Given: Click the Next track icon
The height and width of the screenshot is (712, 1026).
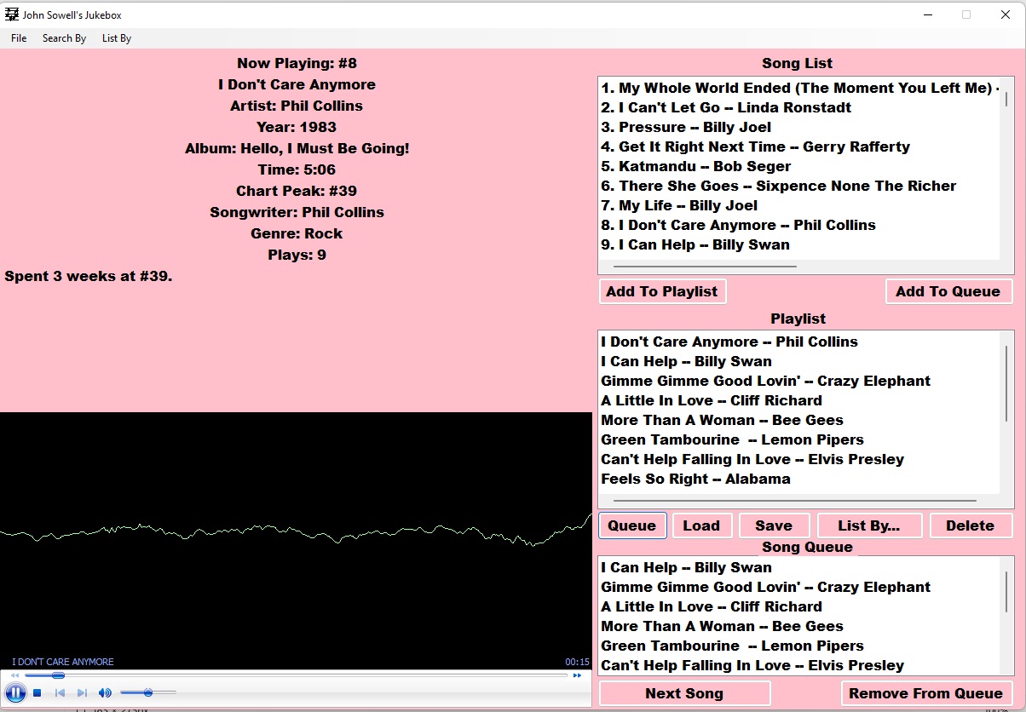Looking at the screenshot, I should pyautogui.click(x=82, y=693).
